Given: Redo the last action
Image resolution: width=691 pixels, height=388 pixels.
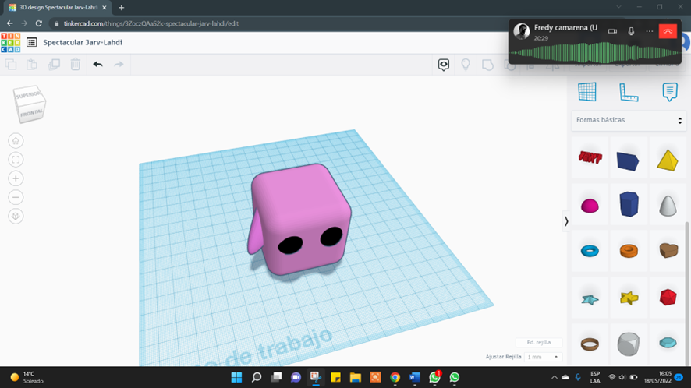Looking at the screenshot, I should coord(119,65).
